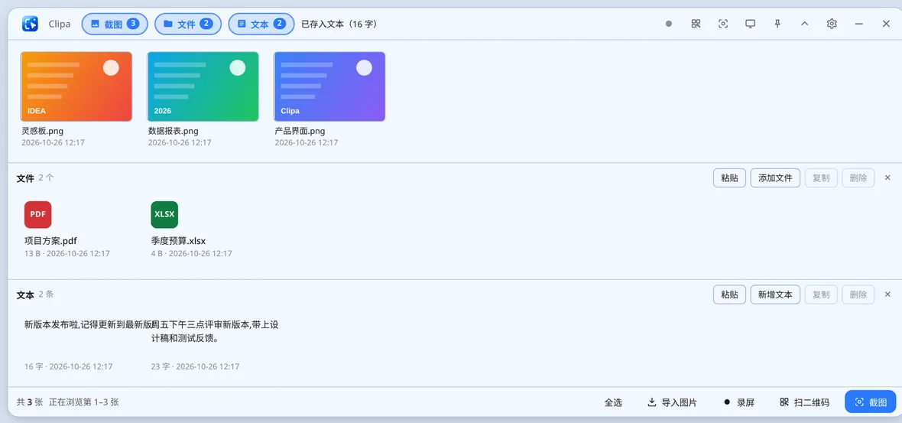Click the 添加文件 button
Viewport: 902px width, 423px height.
coord(775,177)
